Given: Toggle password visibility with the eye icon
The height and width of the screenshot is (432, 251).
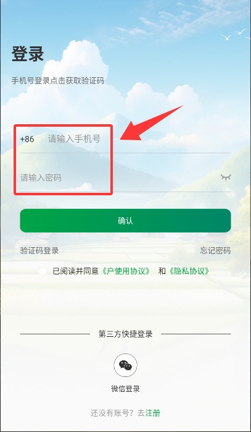Looking at the screenshot, I should click(226, 177).
